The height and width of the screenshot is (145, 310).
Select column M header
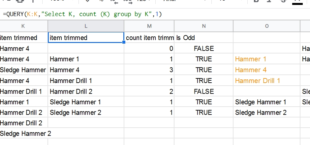coord(149,26)
